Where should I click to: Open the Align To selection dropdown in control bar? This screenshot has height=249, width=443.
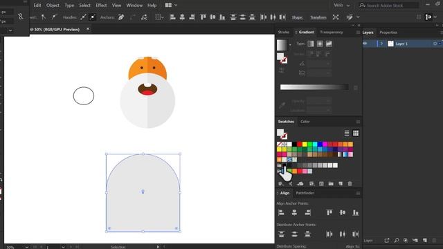click(x=160, y=17)
